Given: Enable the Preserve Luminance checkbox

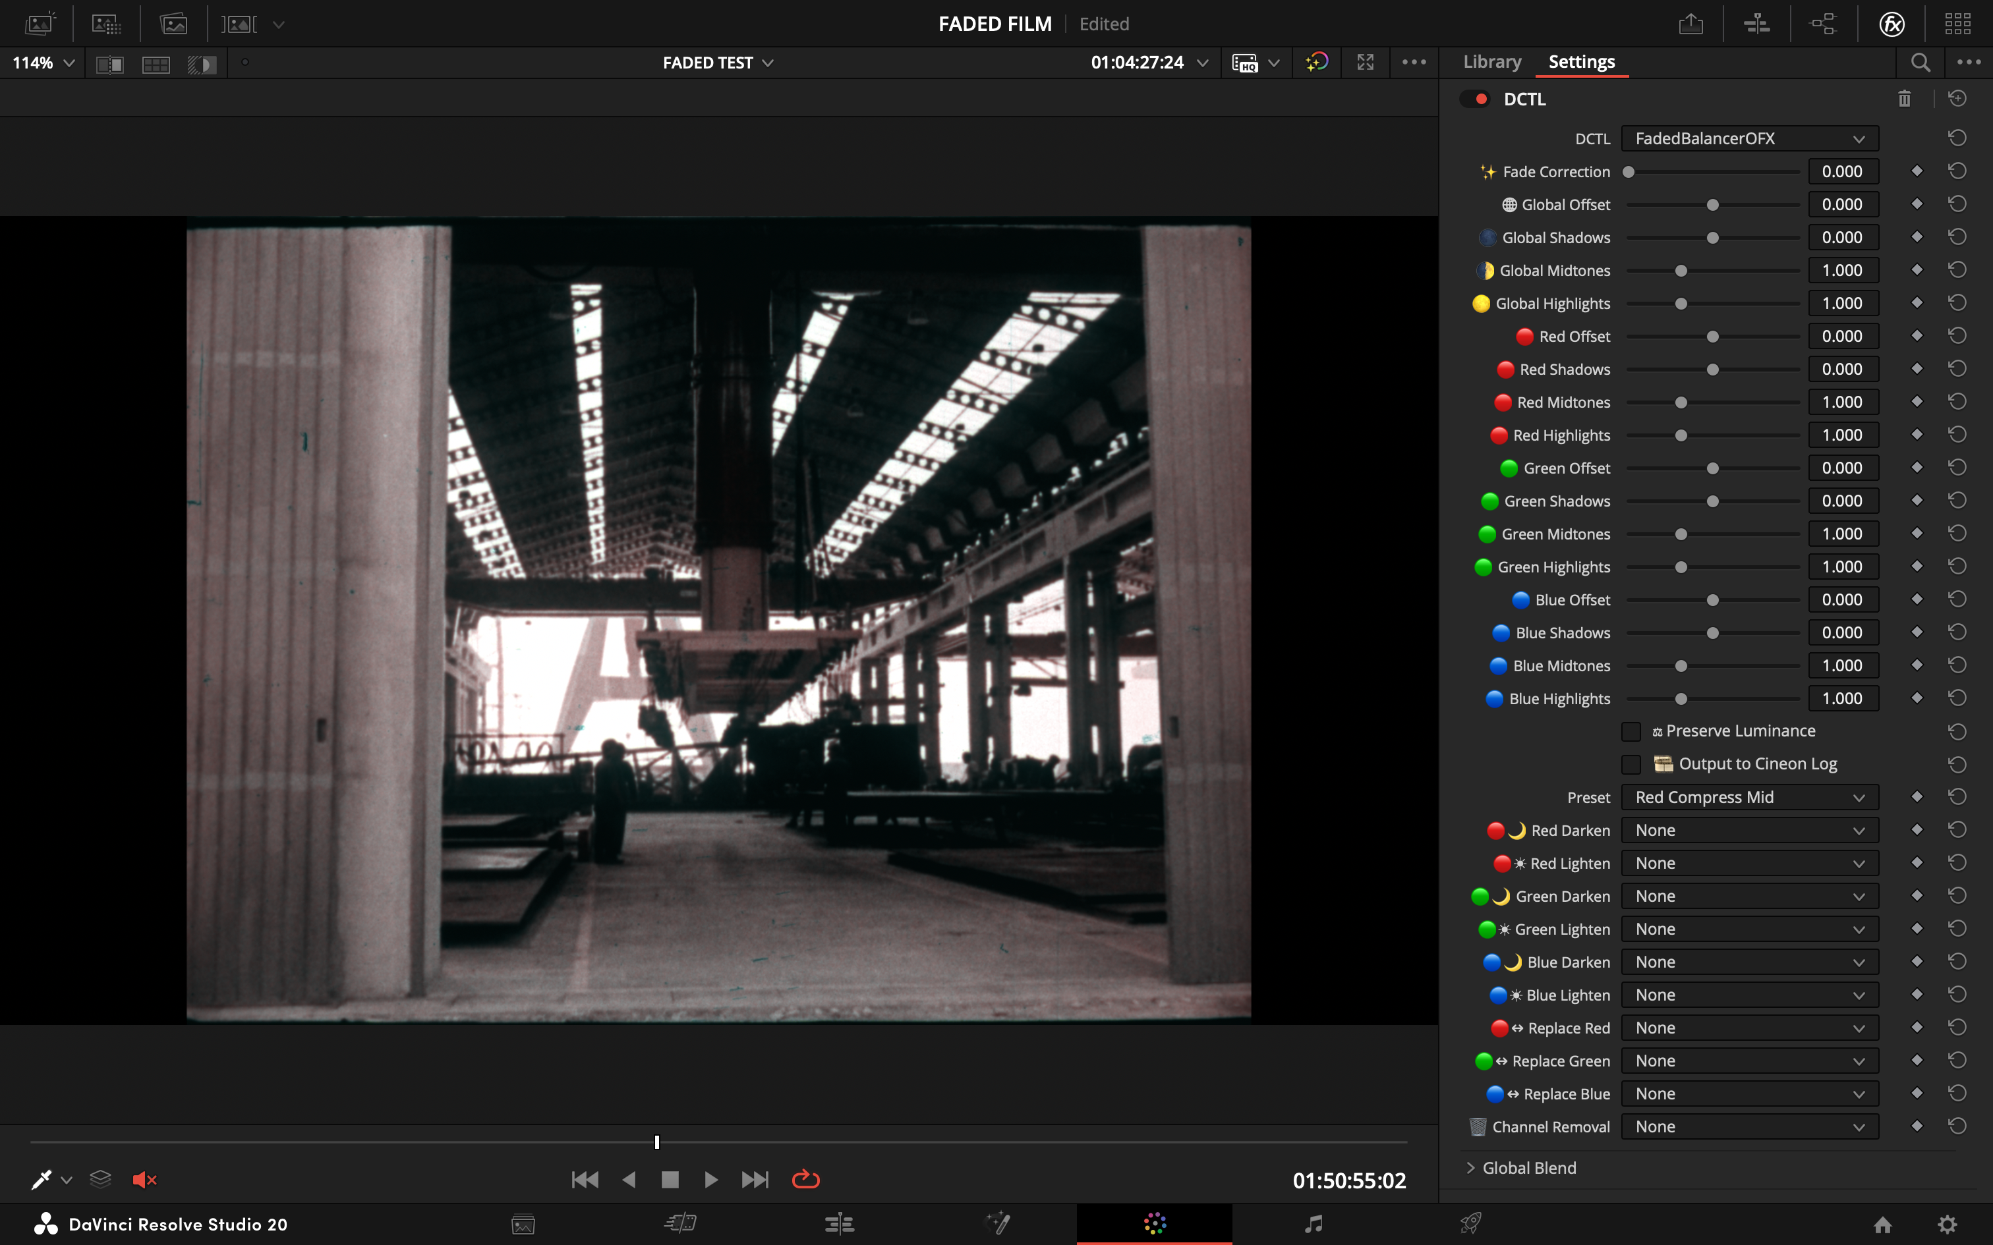Looking at the screenshot, I should coord(1630,731).
